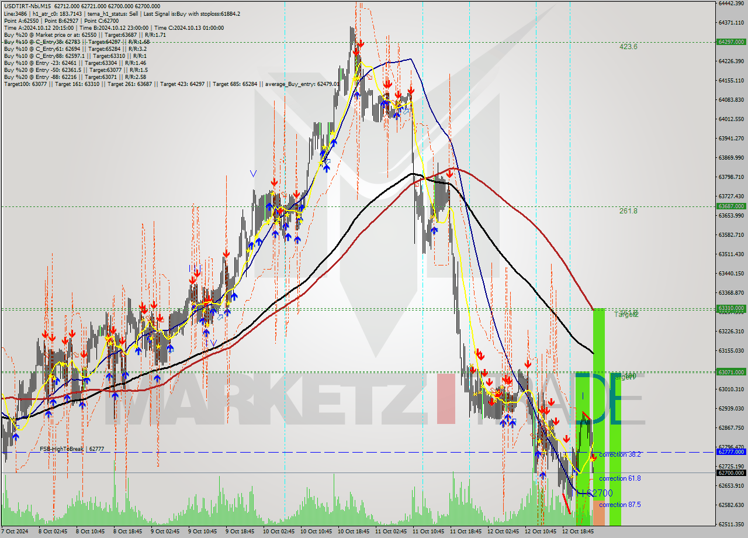This screenshot has width=748, height=538.
Task: Click the '11 Oct 18:45' time axis label
Action: 466,532
